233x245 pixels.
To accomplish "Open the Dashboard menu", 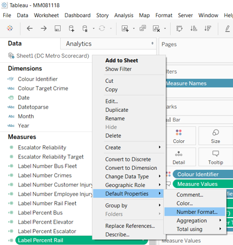I will tap(77, 16).
